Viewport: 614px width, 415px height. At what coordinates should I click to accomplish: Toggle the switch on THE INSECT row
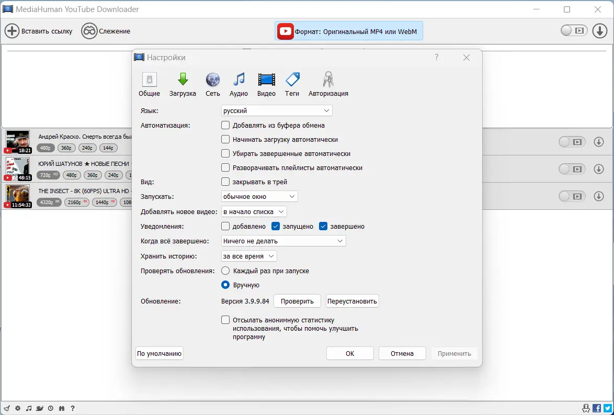pyautogui.click(x=572, y=196)
